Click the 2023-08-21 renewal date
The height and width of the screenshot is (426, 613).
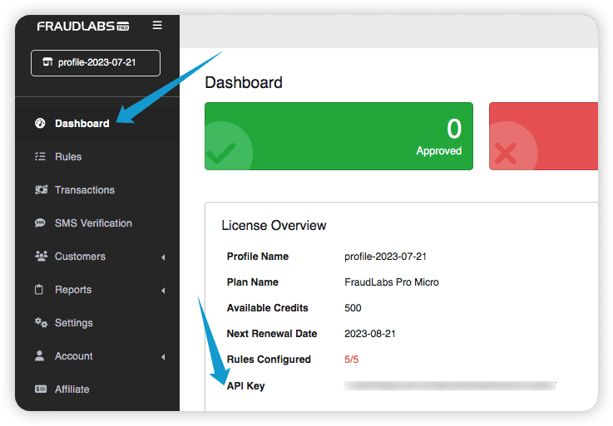370,334
